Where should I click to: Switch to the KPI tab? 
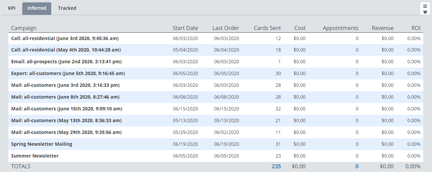(x=12, y=8)
